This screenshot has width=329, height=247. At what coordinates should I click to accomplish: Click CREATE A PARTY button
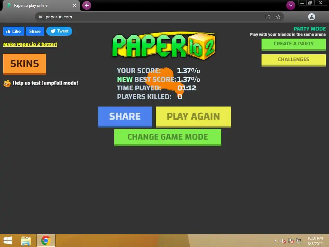click(294, 44)
